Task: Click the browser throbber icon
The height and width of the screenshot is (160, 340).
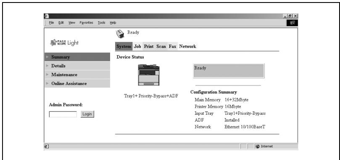Action: (292, 23)
